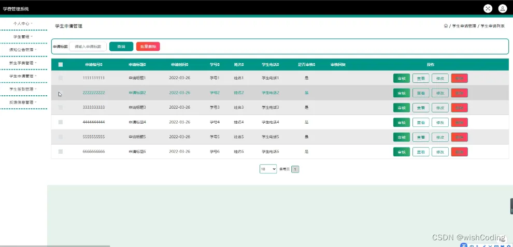
Task: Click the red 批量删除 button
Action: point(148,47)
